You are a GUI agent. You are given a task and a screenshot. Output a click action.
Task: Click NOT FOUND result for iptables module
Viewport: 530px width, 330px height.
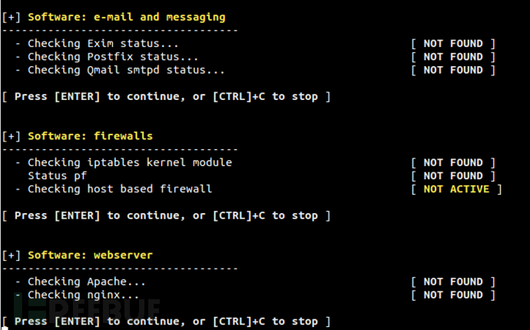(452, 162)
